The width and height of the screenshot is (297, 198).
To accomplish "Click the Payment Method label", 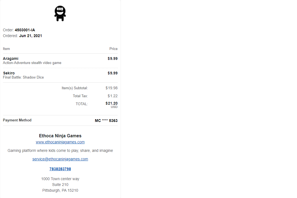I will click(x=17, y=120).
